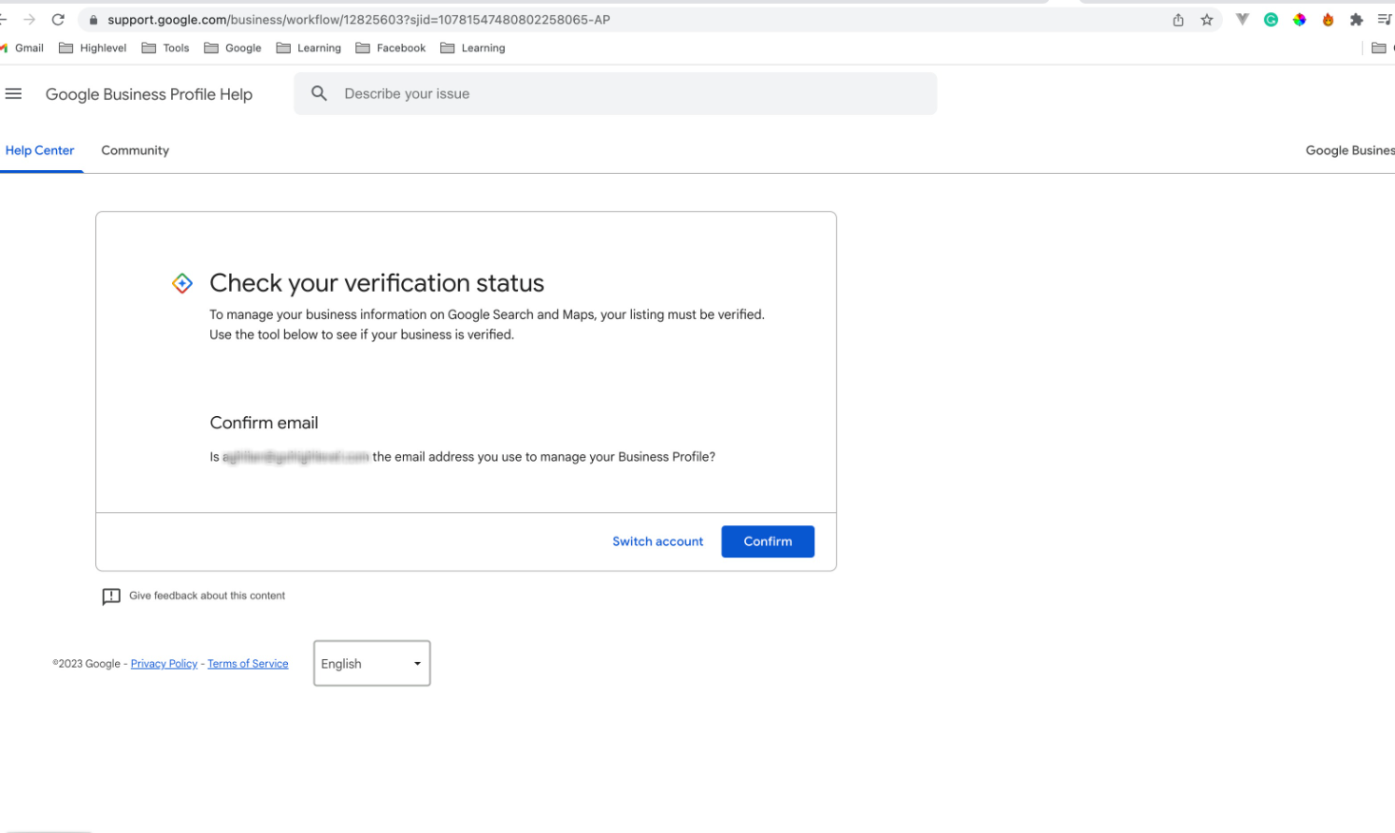Switch to the Community tab

(135, 150)
